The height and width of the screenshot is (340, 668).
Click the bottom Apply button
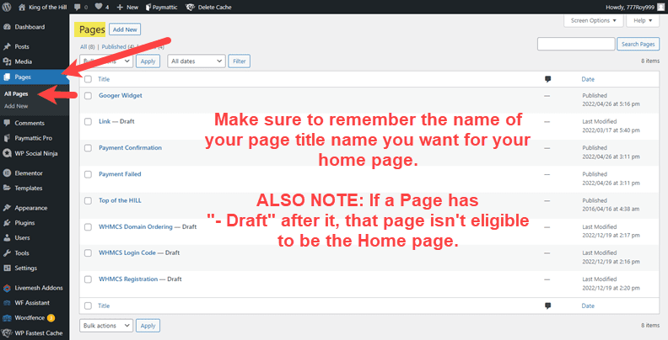click(x=148, y=326)
